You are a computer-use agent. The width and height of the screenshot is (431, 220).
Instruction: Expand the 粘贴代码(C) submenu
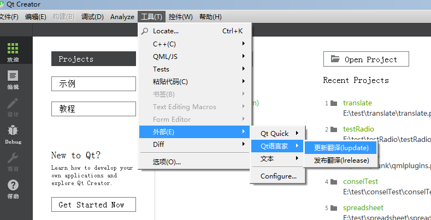click(x=195, y=81)
